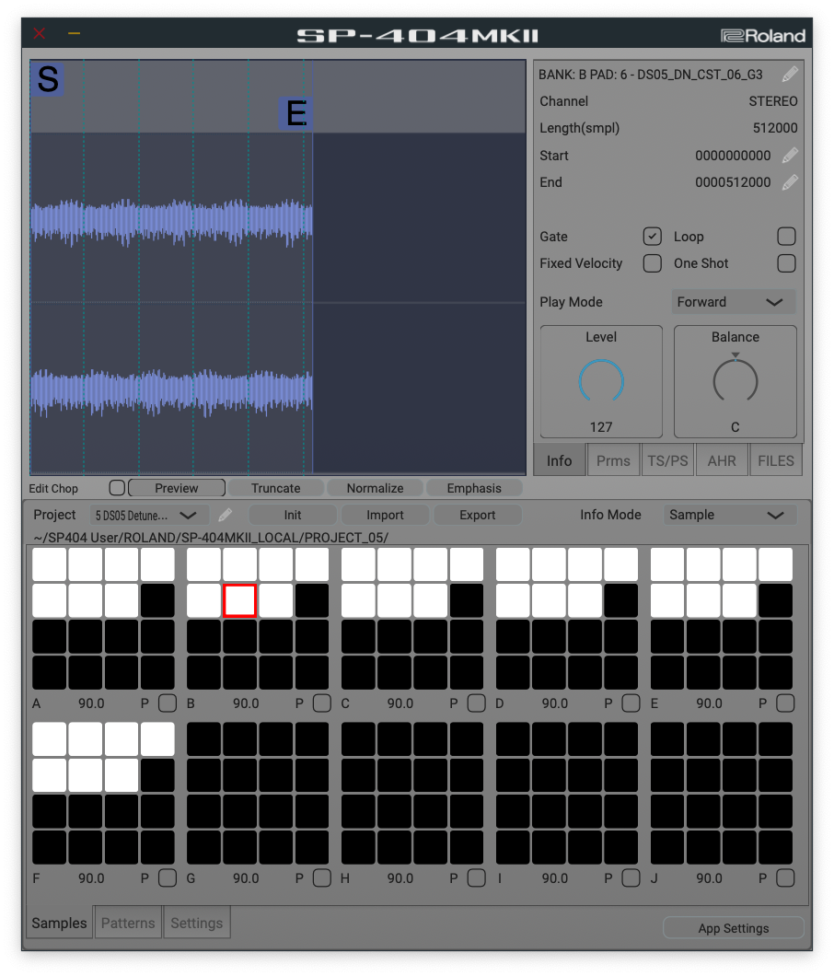834x976 pixels.
Task: Click the project path text PROJECT_05
Action: 344,538
